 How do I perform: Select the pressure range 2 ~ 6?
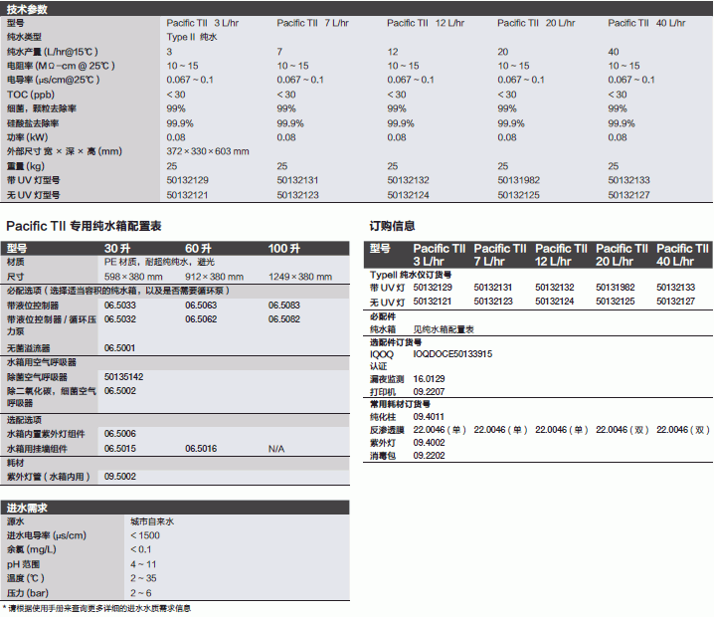point(140,593)
